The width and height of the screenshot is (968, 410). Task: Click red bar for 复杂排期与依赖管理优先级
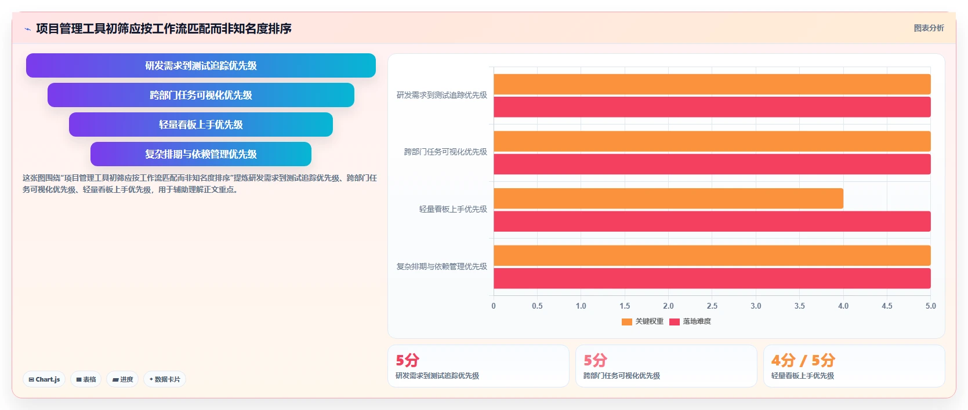coord(712,279)
